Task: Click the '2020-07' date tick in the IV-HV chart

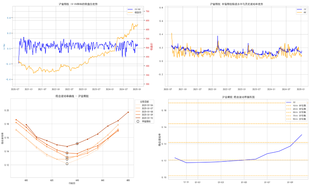Action: pyautogui.click(x=15, y=89)
